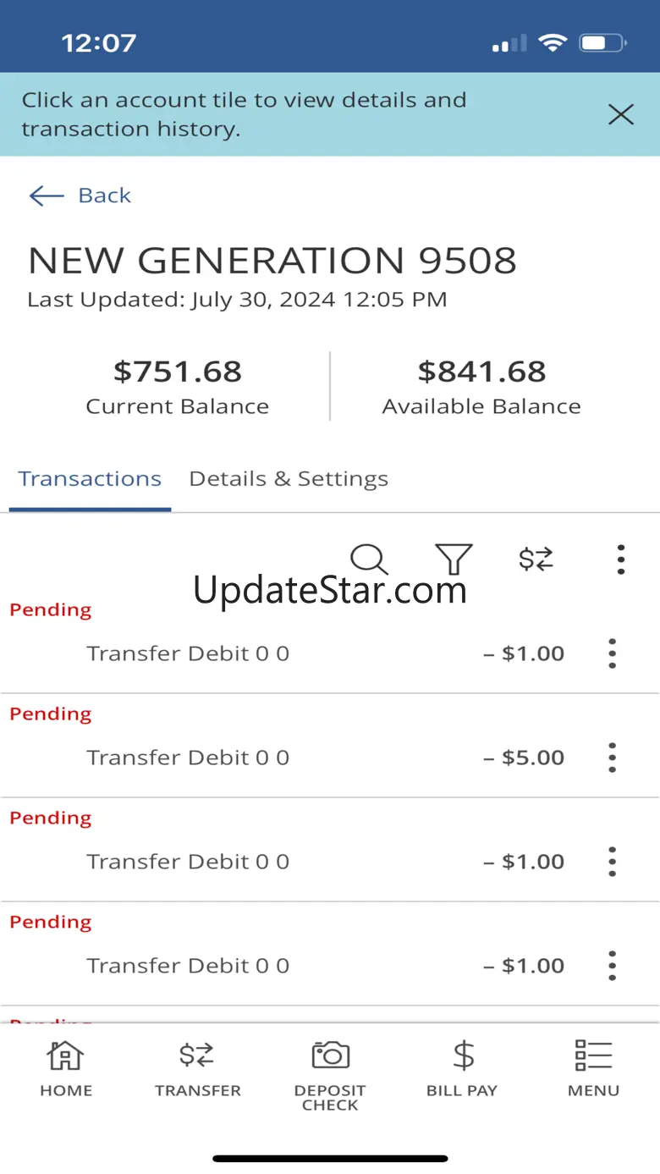Tap the quick transfer icon above the transactions
The image size is (660, 1174).
pyautogui.click(x=536, y=559)
